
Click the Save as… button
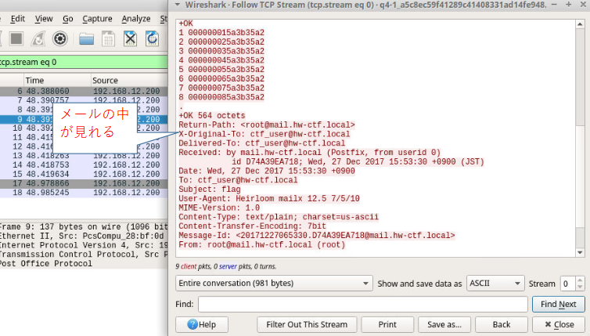pos(444,324)
